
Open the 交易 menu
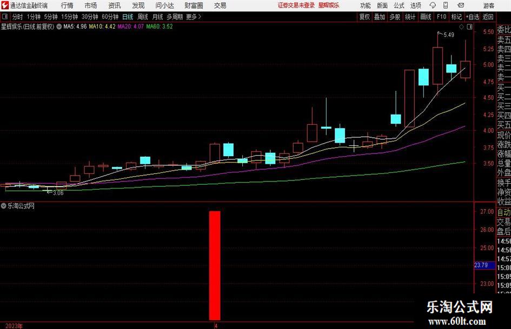click(x=220, y=5)
